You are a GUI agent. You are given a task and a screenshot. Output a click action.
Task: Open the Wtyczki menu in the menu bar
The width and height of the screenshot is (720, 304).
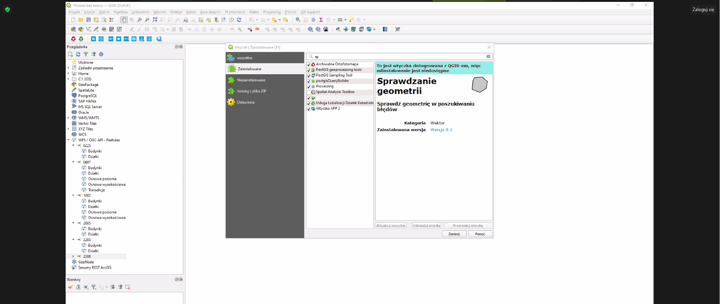click(x=159, y=12)
